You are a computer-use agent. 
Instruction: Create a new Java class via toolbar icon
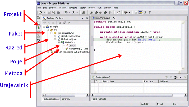(x=101, y=12)
